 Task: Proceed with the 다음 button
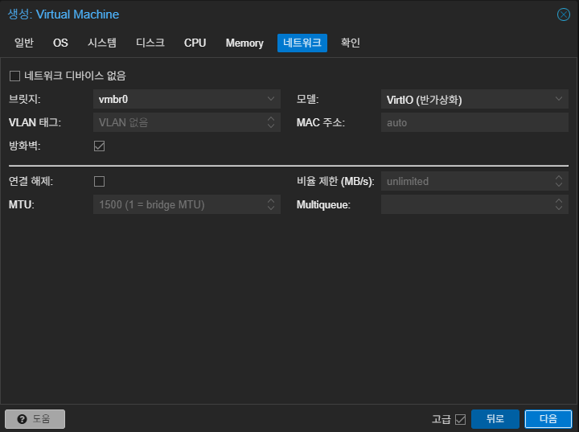pos(548,419)
